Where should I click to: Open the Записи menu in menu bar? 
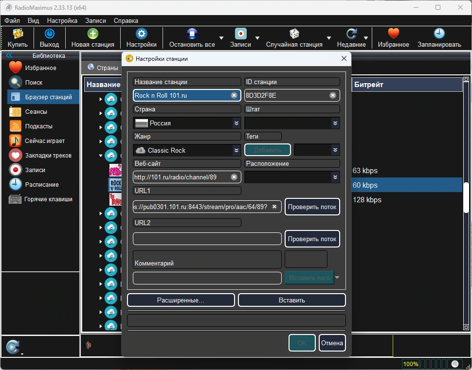pyautogui.click(x=95, y=20)
